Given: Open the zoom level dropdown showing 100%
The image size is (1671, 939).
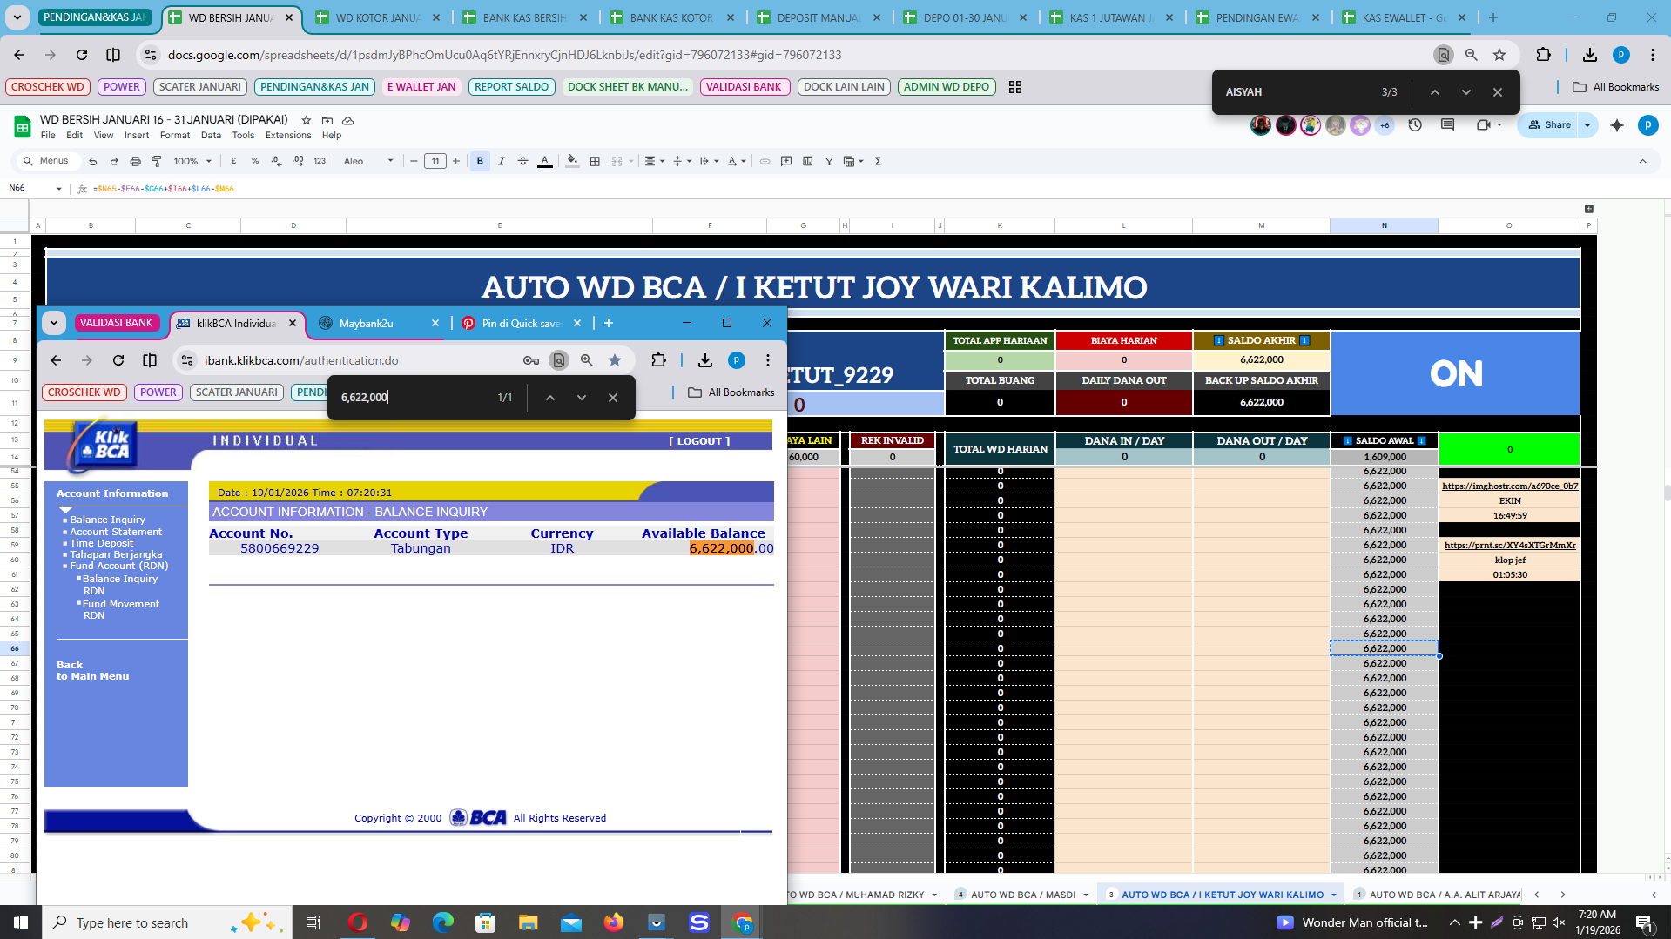Looking at the screenshot, I should [192, 161].
